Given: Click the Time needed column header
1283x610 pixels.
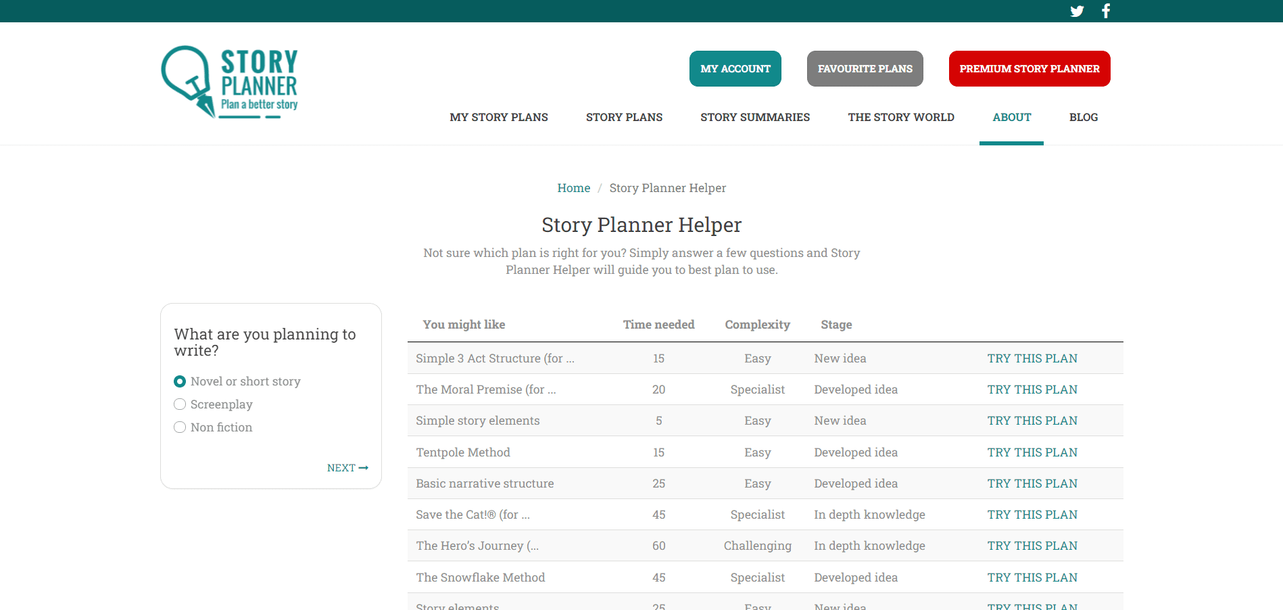Looking at the screenshot, I should (658, 325).
